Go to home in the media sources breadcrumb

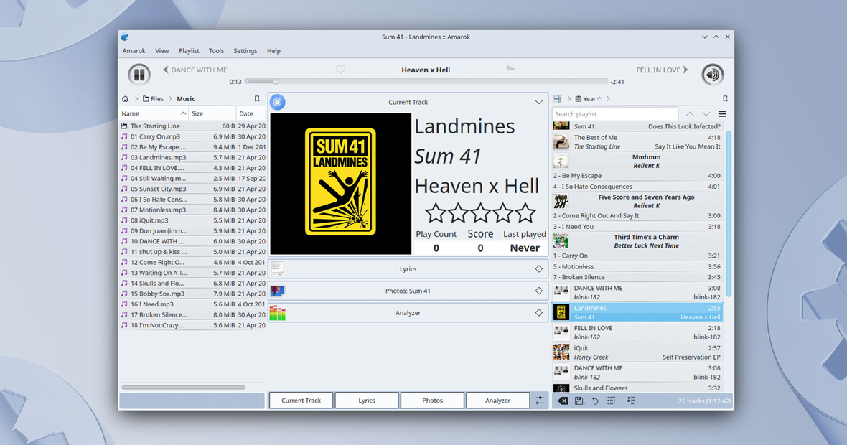125,99
